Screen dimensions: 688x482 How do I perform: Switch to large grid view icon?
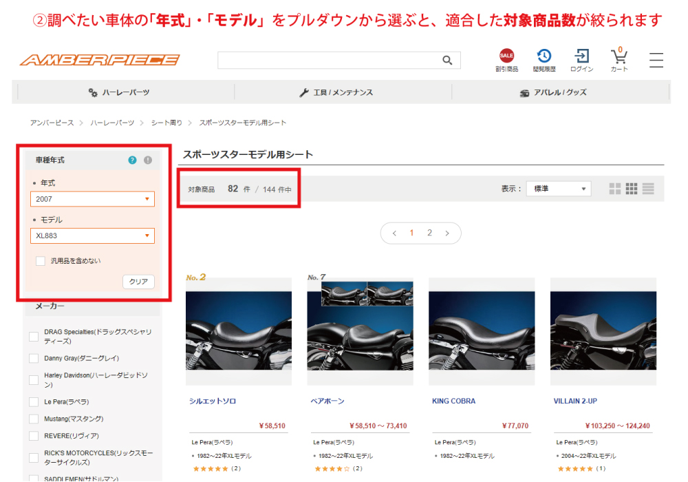[x=614, y=189]
